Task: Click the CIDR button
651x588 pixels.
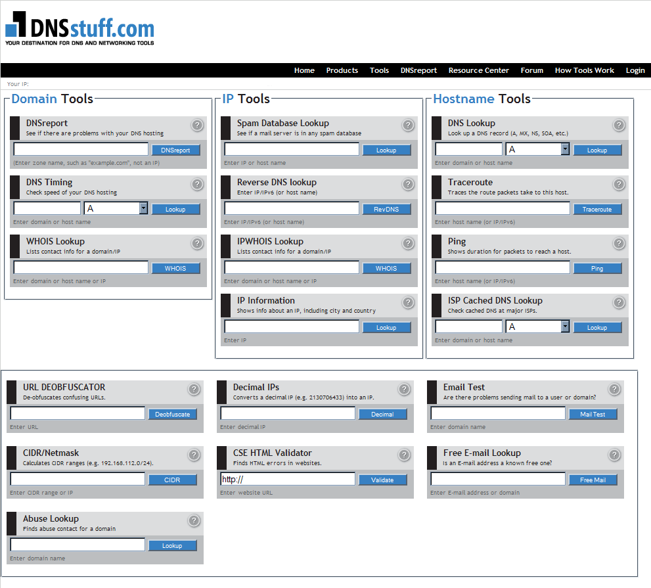Action: [x=172, y=480]
